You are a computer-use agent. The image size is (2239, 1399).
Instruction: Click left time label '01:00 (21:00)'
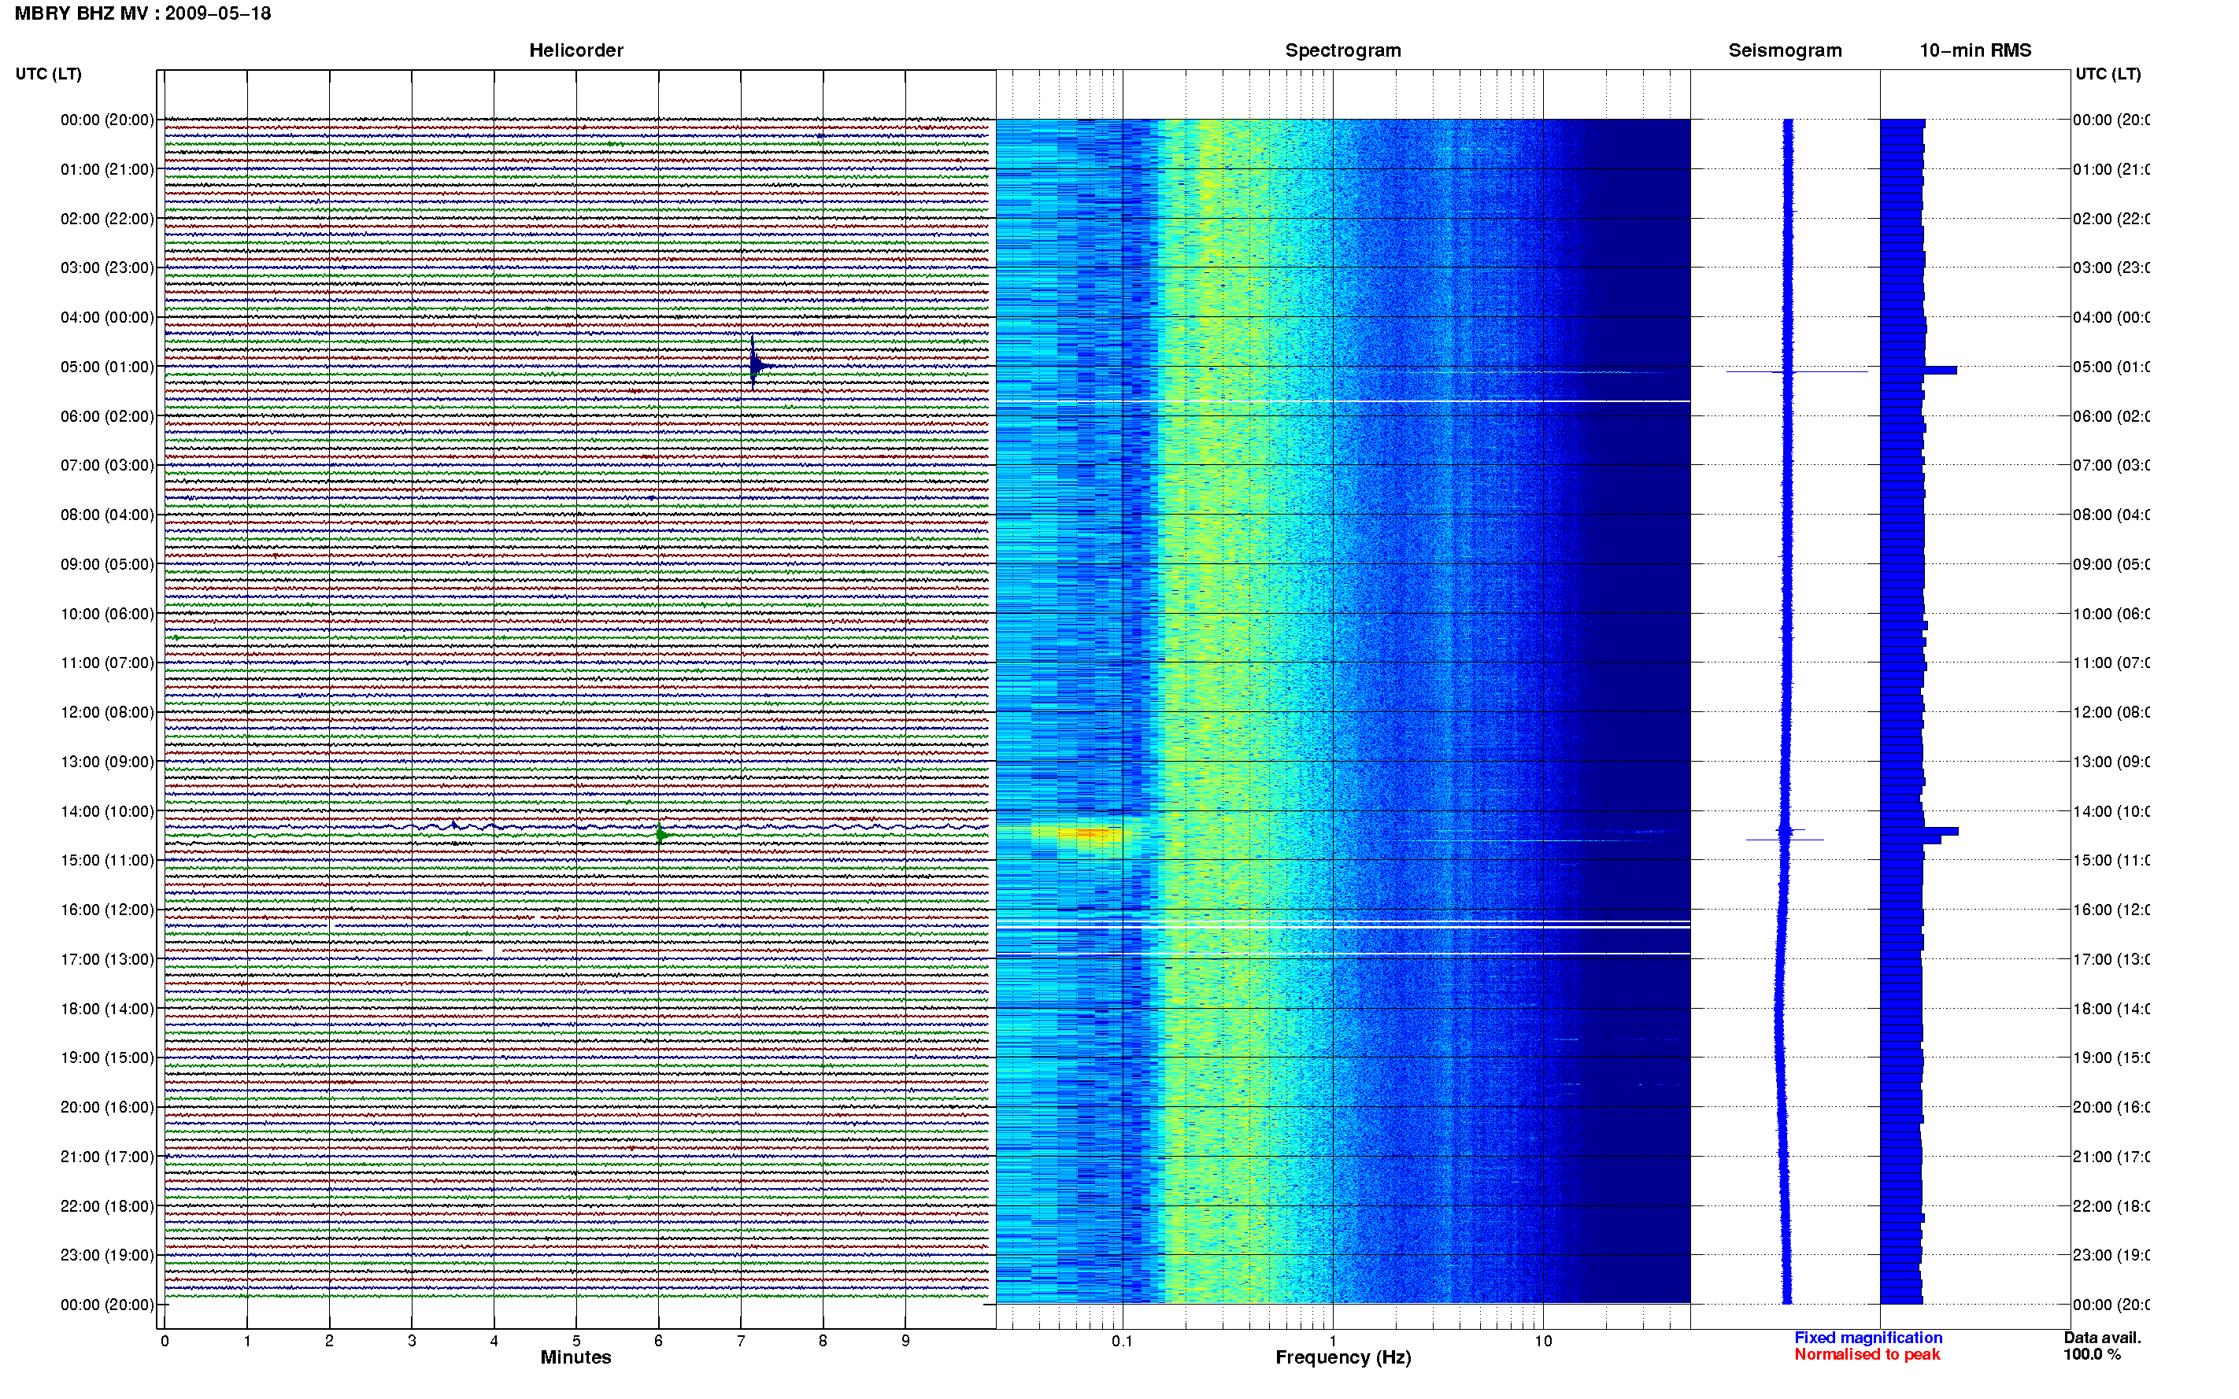(x=107, y=169)
